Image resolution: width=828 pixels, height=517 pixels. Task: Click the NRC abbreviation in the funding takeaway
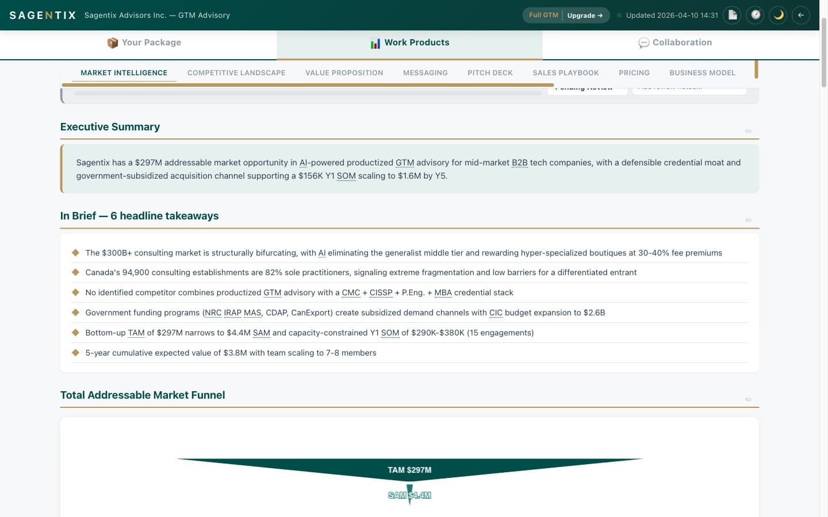(213, 312)
